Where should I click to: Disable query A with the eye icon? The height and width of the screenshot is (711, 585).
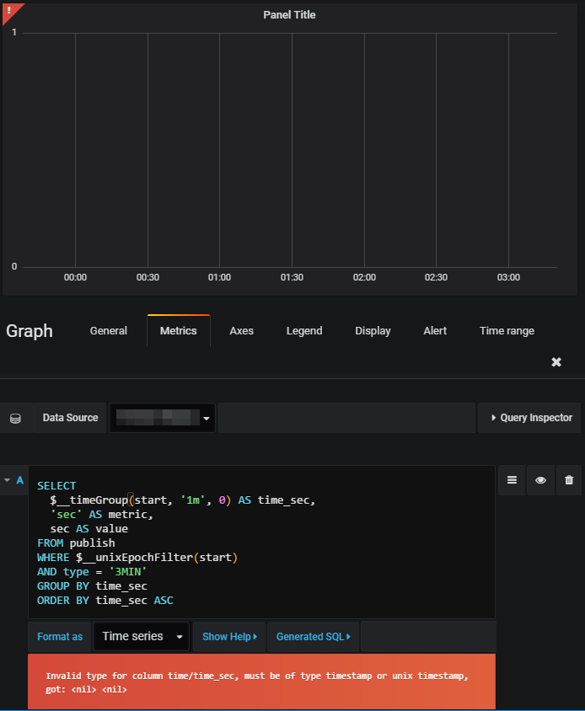540,479
